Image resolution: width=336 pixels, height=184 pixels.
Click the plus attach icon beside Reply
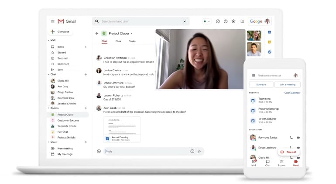click(99, 151)
